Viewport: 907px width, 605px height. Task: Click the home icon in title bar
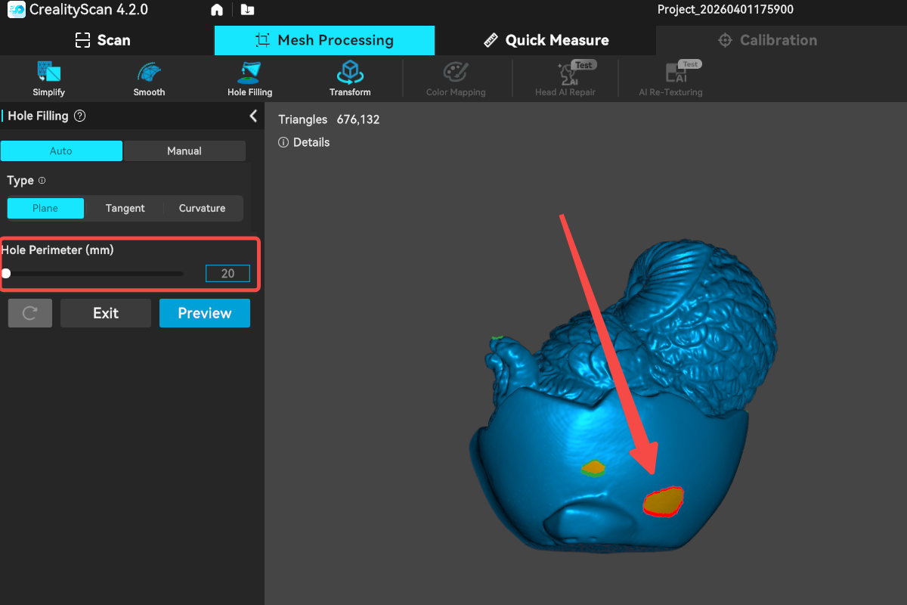click(x=217, y=10)
